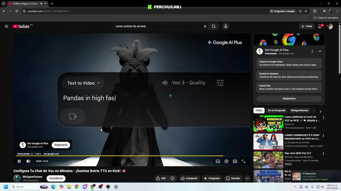Show more filter chips with the right arrow
The height and width of the screenshot is (191, 341).
[320, 111]
